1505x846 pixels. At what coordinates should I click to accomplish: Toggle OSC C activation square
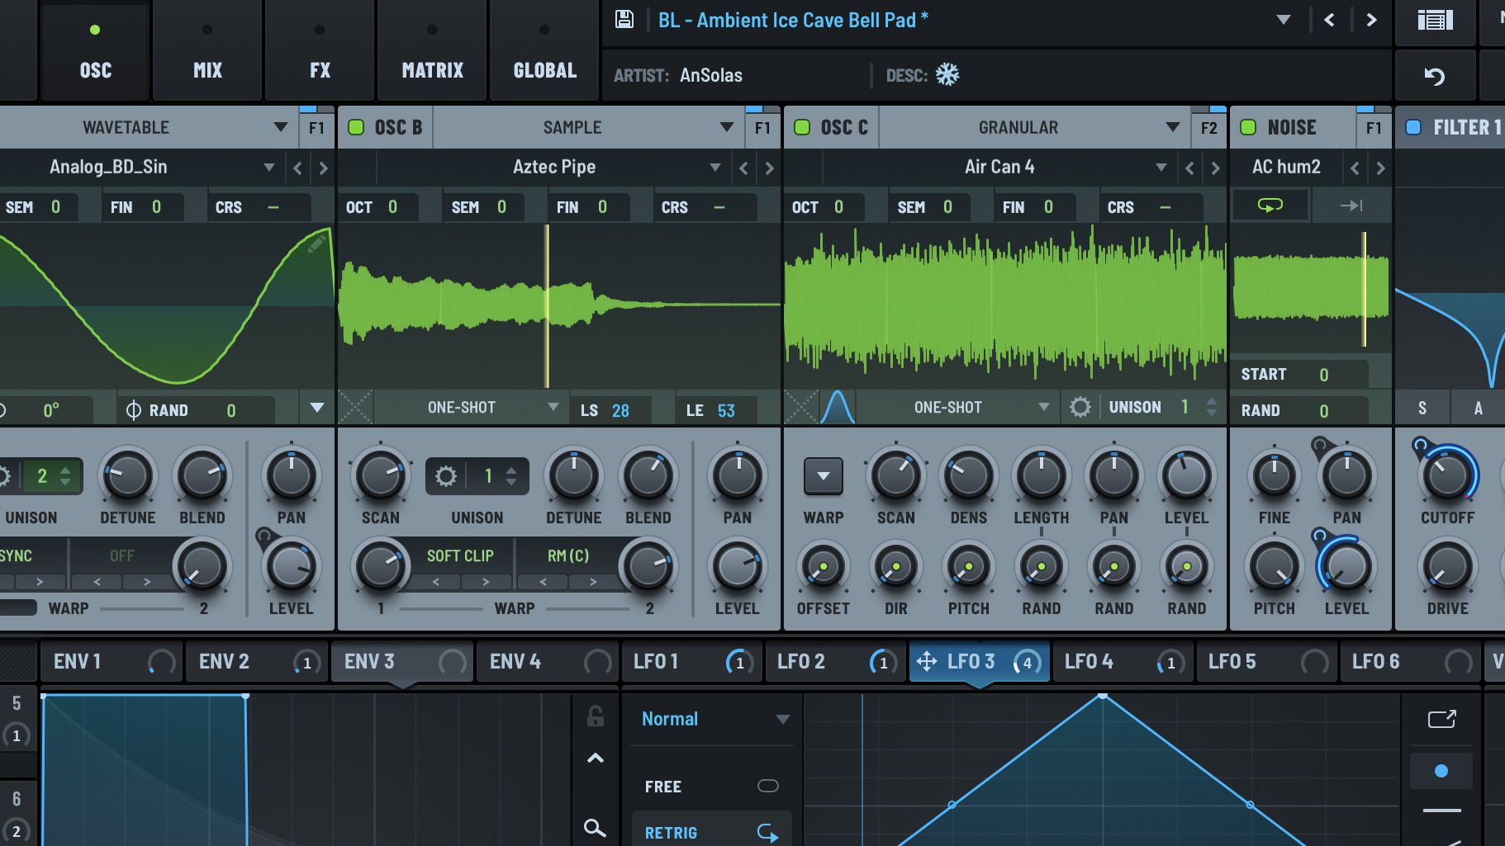(801, 126)
